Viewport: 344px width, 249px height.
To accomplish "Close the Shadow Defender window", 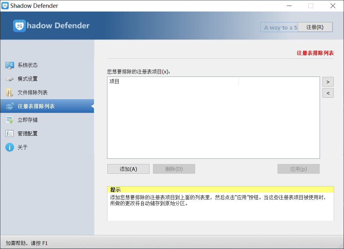I will (333, 6).
